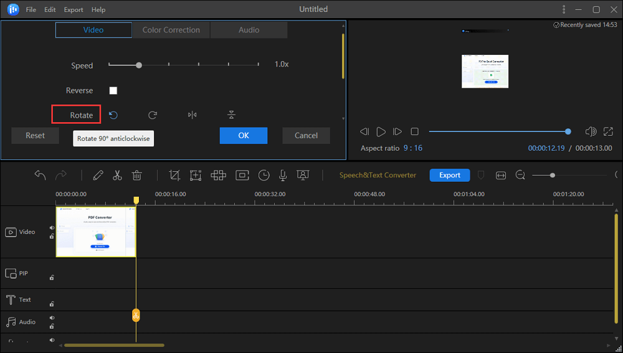Confirm changes with the OK button
This screenshot has height=353, width=623.
click(244, 135)
